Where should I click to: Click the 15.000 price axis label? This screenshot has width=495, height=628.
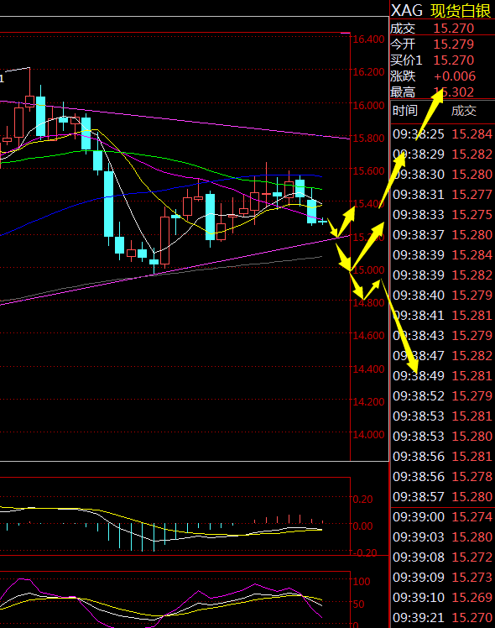(368, 270)
